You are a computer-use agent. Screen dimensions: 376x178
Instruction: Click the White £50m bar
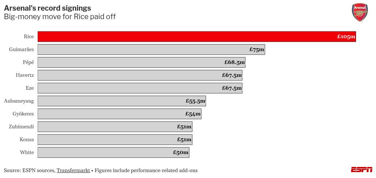[x=114, y=152]
